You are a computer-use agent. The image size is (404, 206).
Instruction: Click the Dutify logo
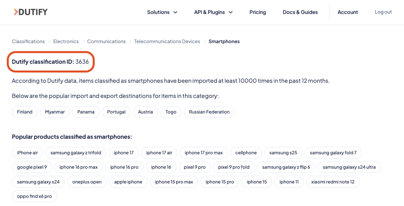pyautogui.click(x=30, y=12)
